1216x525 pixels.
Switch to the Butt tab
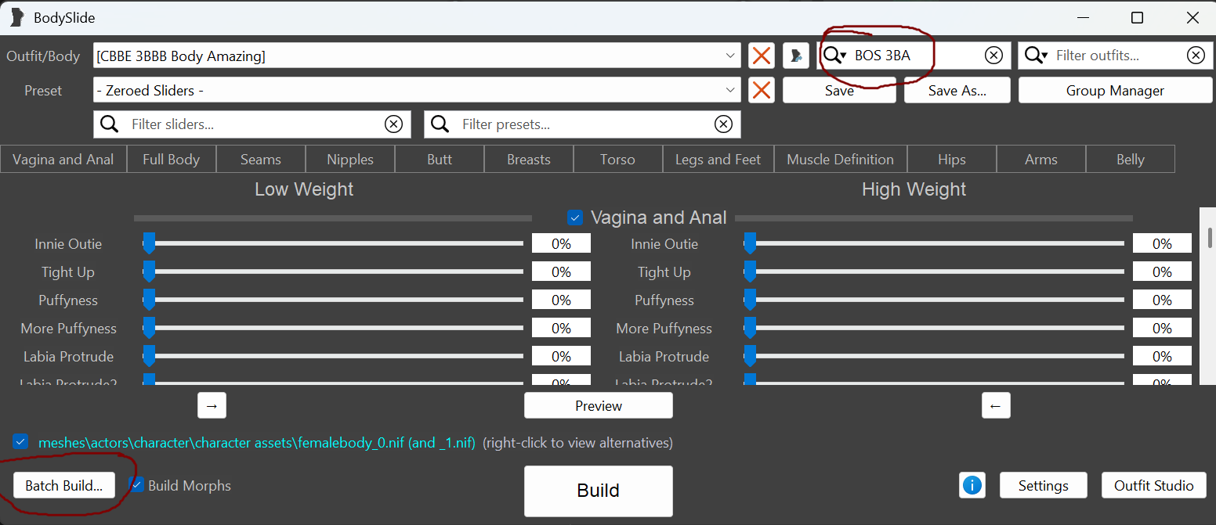pyautogui.click(x=440, y=159)
